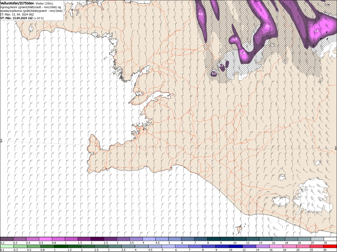
Task: Pick the darkest green swatch above rain legend 1
Action: point(61,246)
